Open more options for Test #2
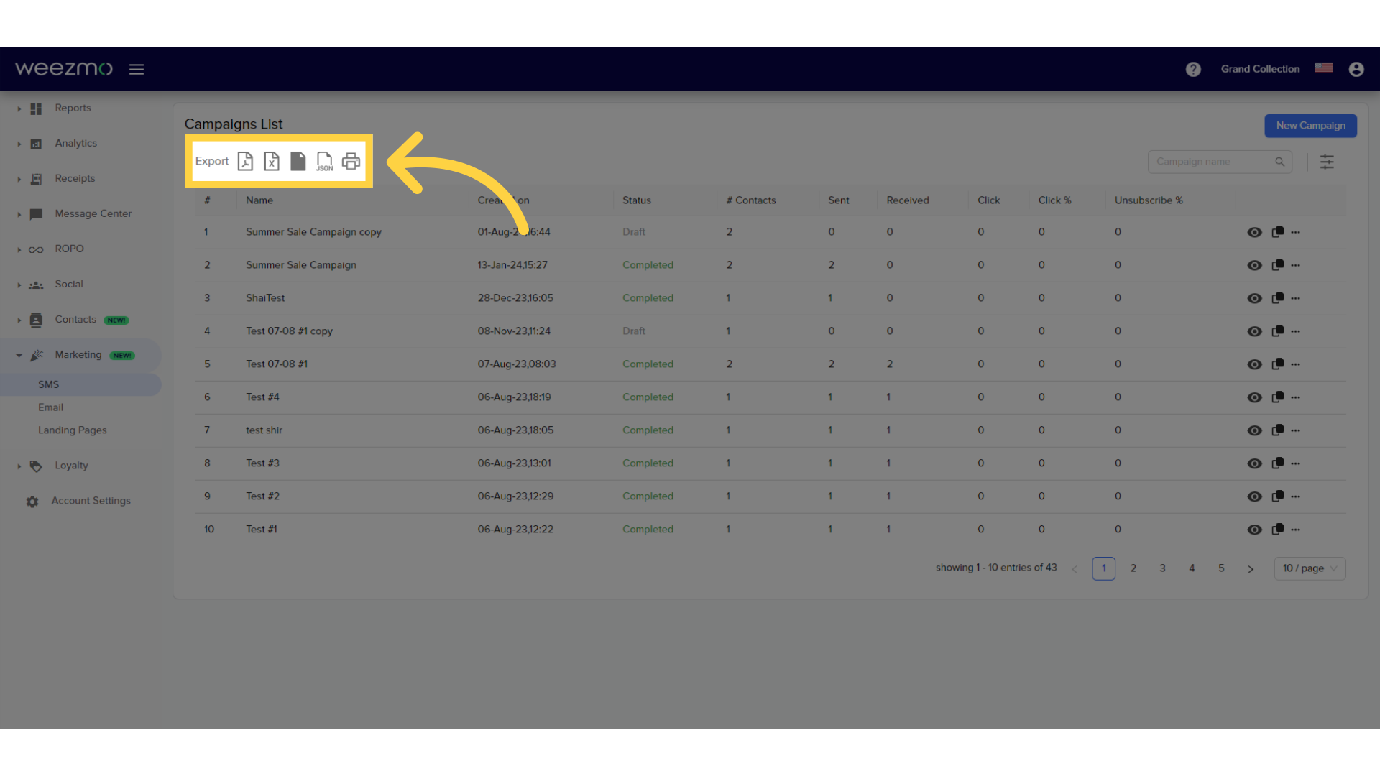 coord(1295,496)
